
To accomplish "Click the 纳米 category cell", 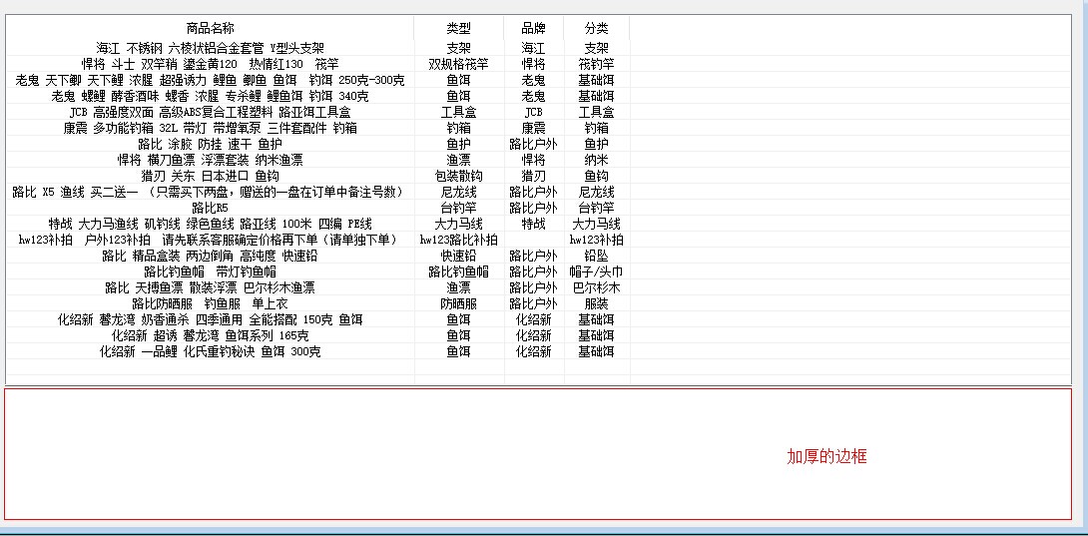I will [596, 160].
